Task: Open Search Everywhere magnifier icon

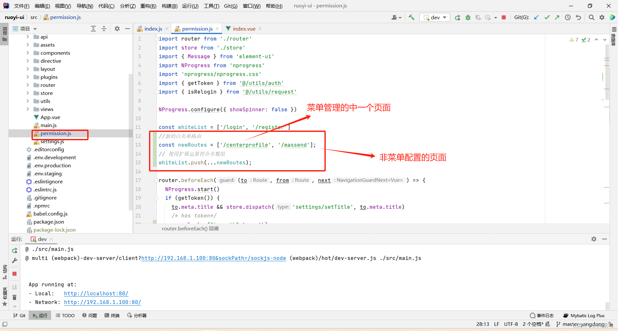Action: tap(591, 17)
